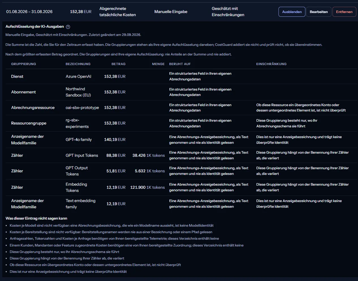Click the Ressourcengruppe grouping cell
Screen dimensions: 358x281
click(29, 123)
